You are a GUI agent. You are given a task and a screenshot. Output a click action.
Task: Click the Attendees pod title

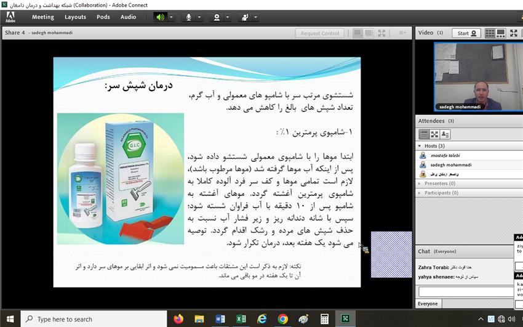click(431, 121)
